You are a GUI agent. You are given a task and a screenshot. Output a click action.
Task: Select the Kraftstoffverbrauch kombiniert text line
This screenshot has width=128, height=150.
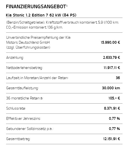click(x=62, y=22)
